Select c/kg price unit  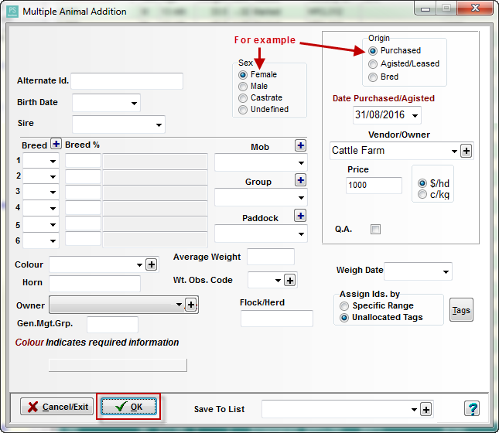[x=422, y=194]
